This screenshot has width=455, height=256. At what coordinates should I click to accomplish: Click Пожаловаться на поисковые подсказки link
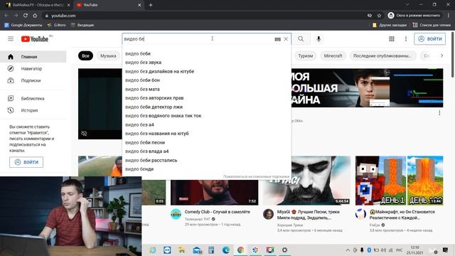[256, 176]
